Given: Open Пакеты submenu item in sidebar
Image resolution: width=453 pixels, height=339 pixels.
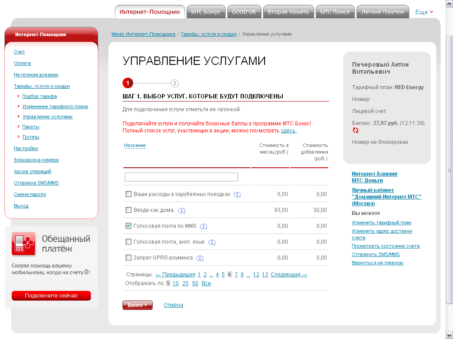Looking at the screenshot, I should 31,127.
